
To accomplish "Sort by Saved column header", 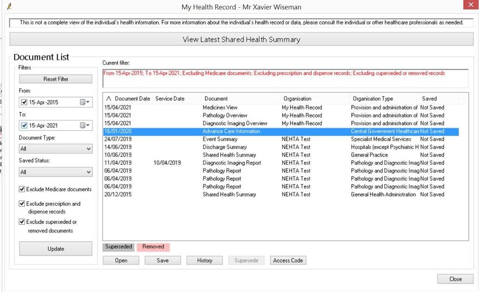I will (439, 99).
